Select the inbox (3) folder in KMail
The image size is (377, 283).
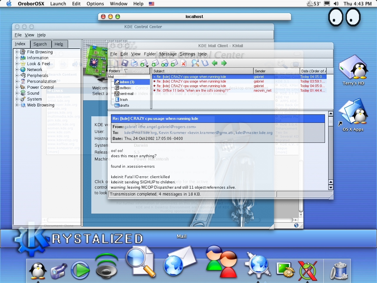tap(132, 82)
